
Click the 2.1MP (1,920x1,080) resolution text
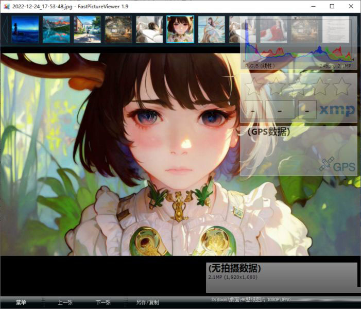click(233, 277)
